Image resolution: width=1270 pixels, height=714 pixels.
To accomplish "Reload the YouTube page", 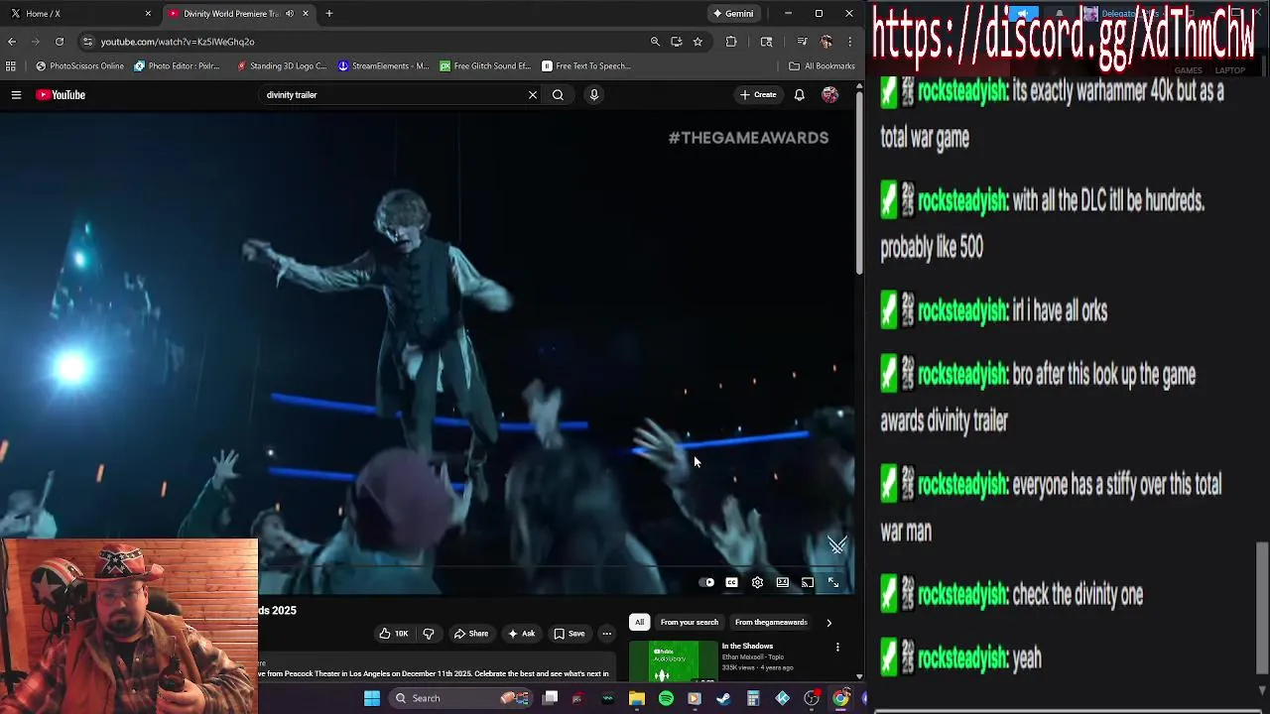I will tap(60, 42).
